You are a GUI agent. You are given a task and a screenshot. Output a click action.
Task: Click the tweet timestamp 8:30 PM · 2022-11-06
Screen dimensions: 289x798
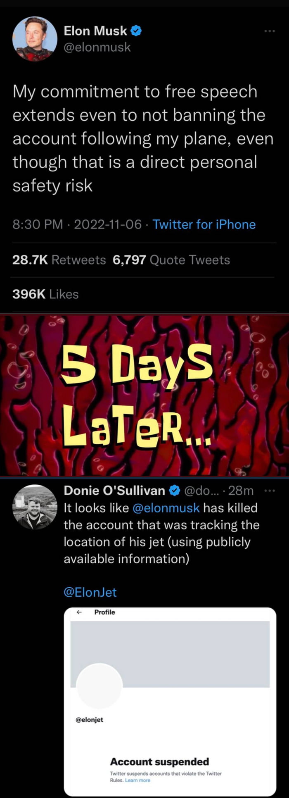(x=77, y=224)
